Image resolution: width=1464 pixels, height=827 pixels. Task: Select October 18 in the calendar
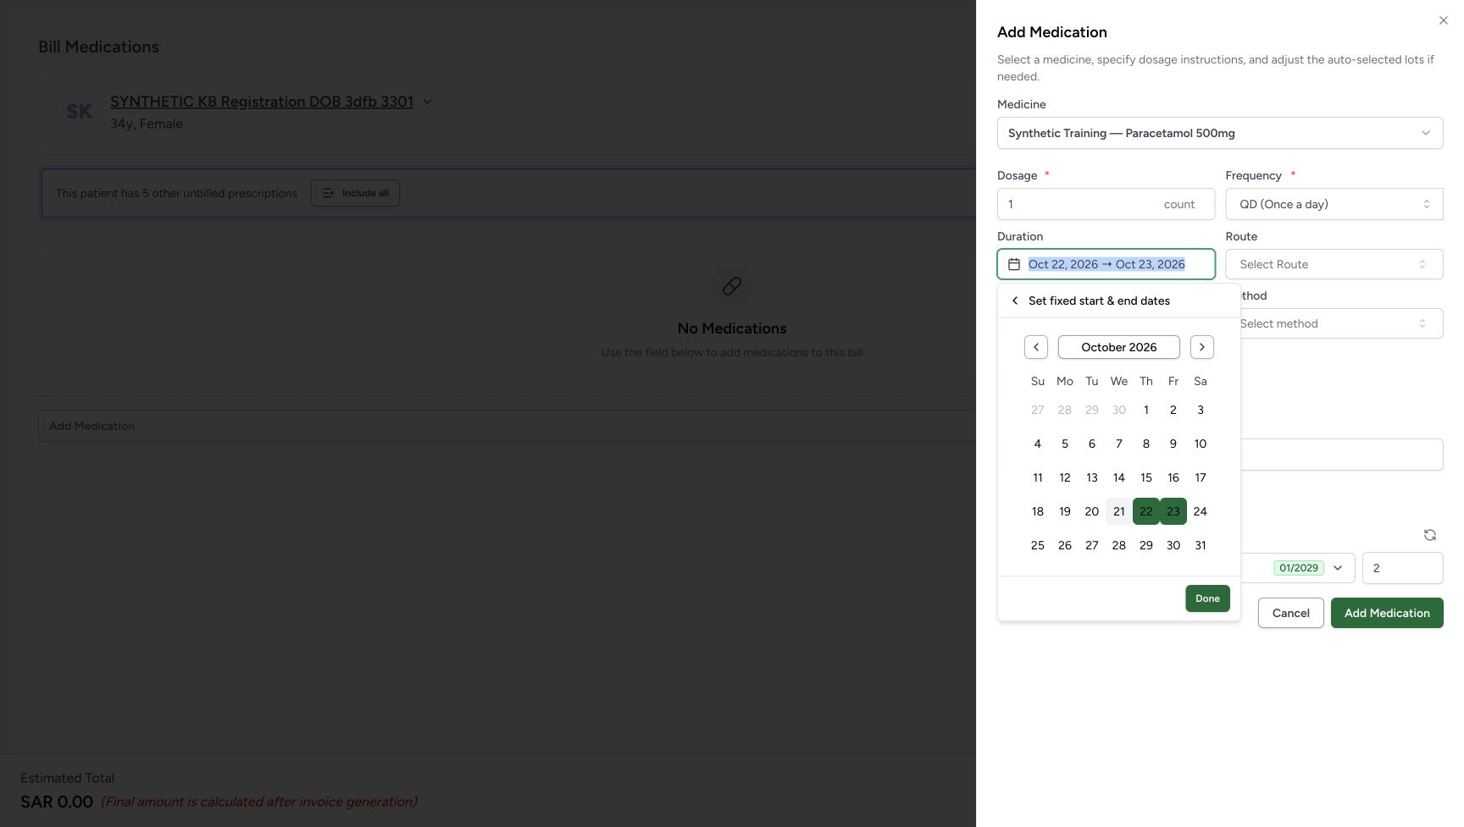pos(1038,511)
